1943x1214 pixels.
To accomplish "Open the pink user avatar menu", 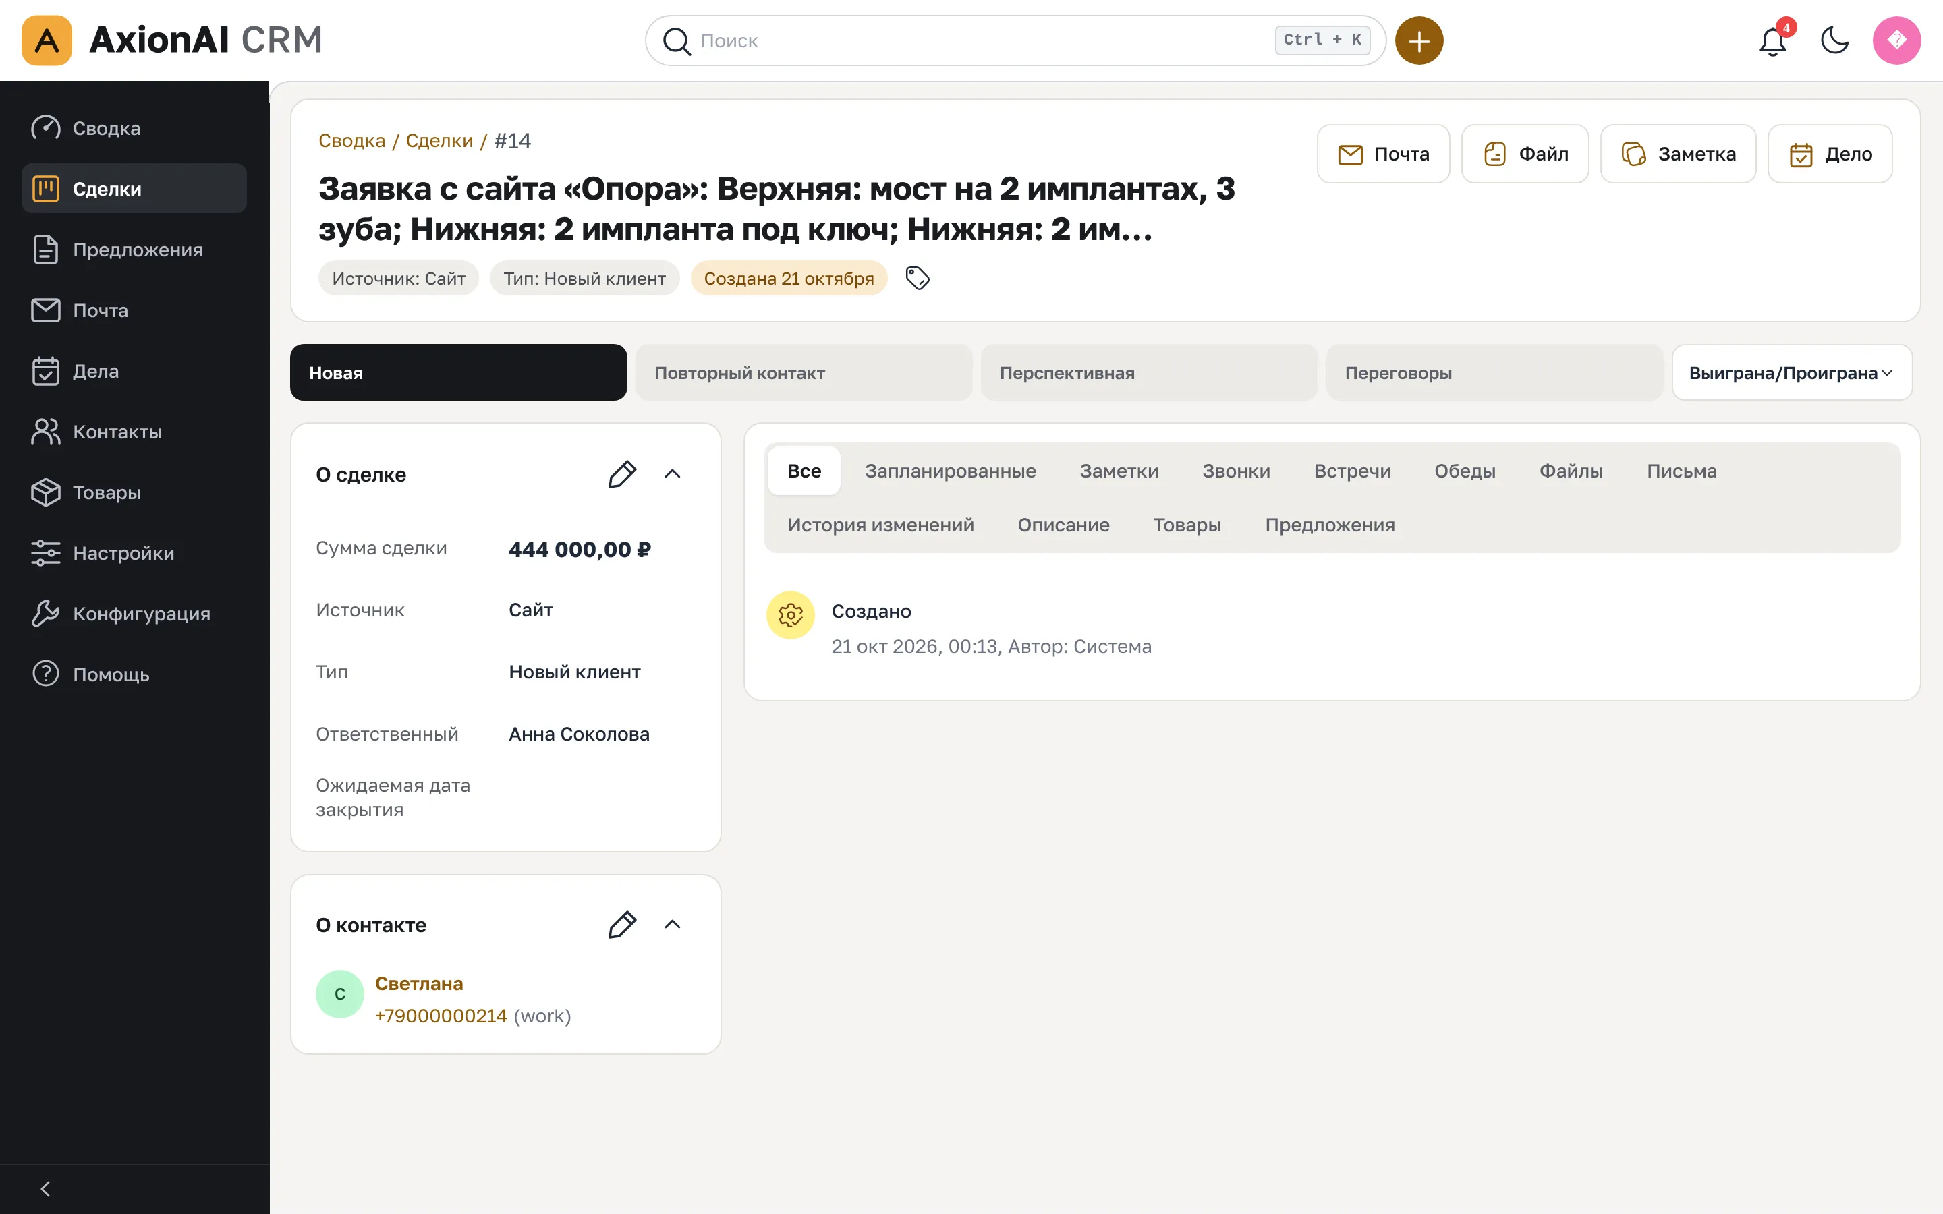I will coord(1896,40).
